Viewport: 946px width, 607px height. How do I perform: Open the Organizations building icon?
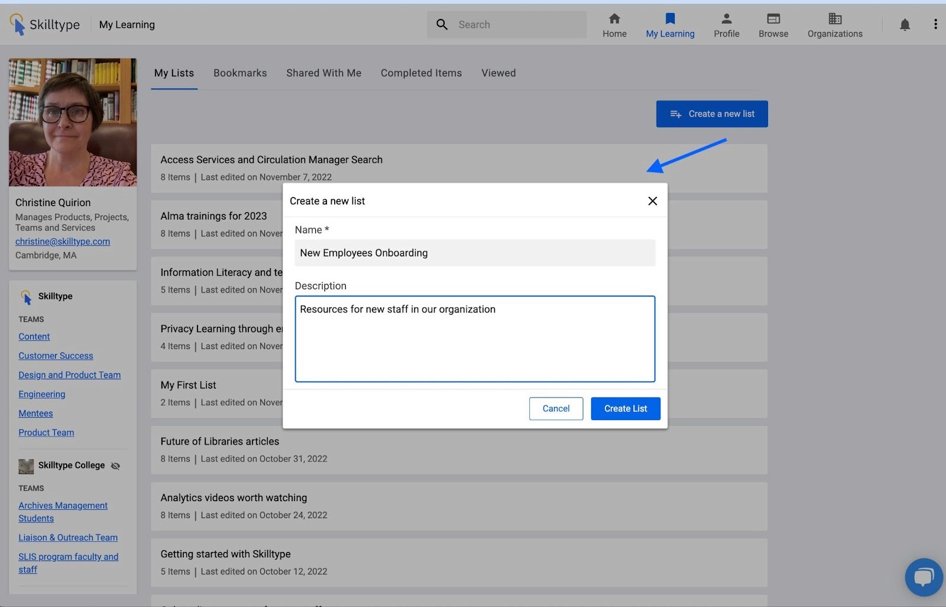[x=835, y=18]
